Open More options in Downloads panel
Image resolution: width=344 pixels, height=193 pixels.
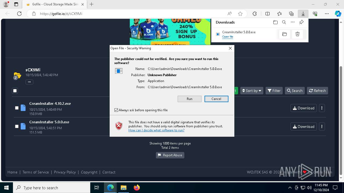tap(293, 22)
